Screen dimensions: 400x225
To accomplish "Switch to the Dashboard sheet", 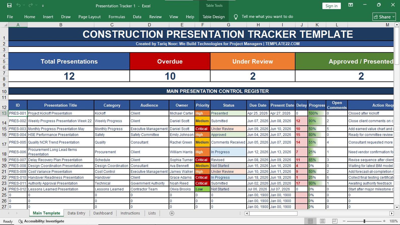I will (103, 213).
